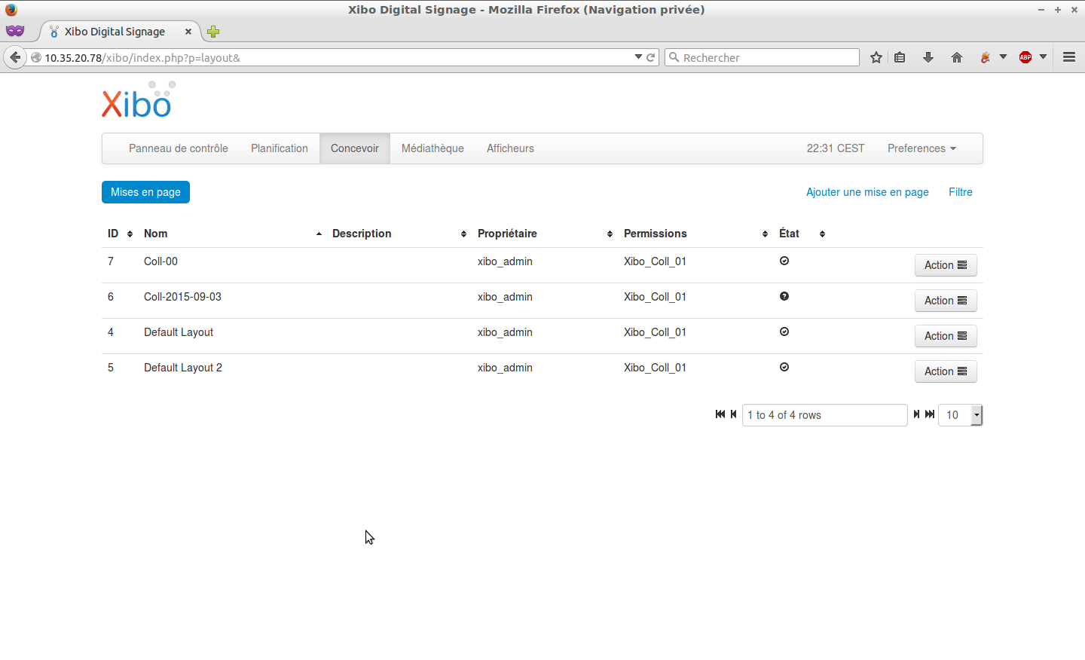
Task: Open a new tab with the plus icon
Action: pos(213,32)
